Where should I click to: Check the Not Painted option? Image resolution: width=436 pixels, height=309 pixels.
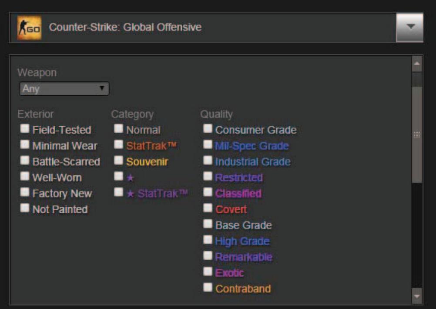pyautogui.click(x=25, y=208)
